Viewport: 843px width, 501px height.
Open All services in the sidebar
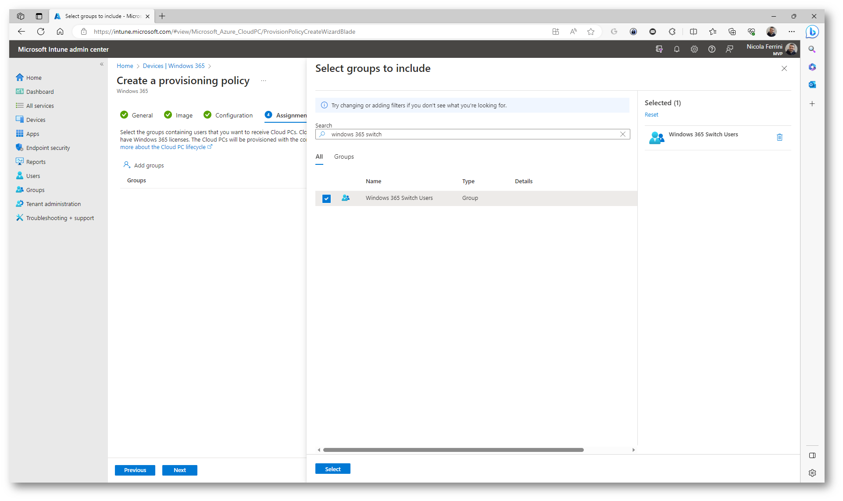[40, 106]
